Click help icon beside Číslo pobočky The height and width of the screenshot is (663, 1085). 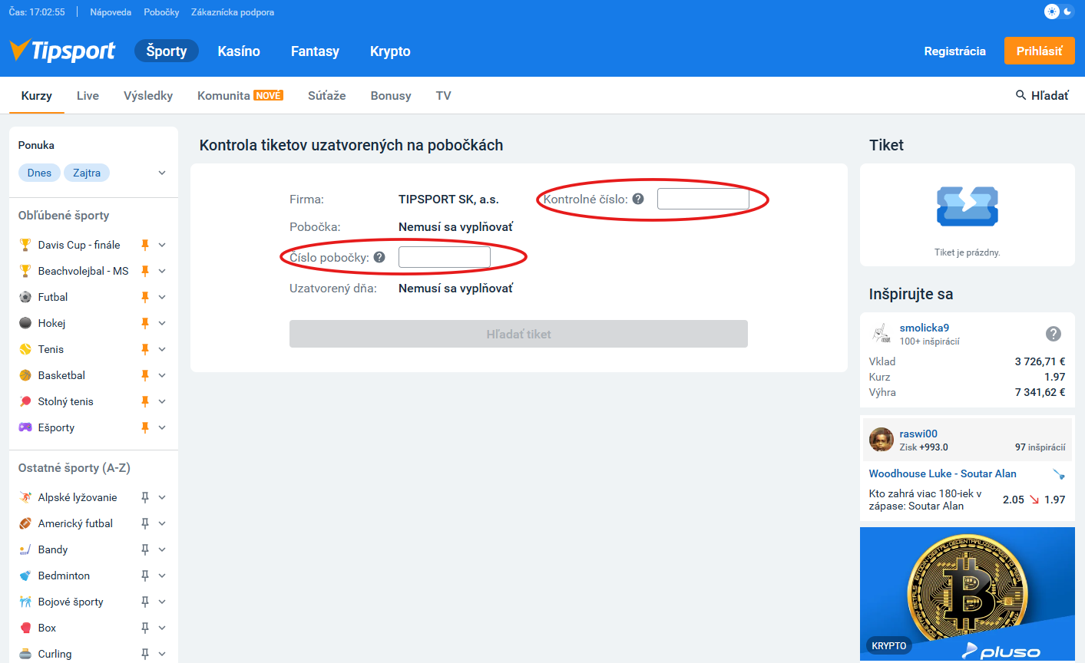(x=379, y=258)
